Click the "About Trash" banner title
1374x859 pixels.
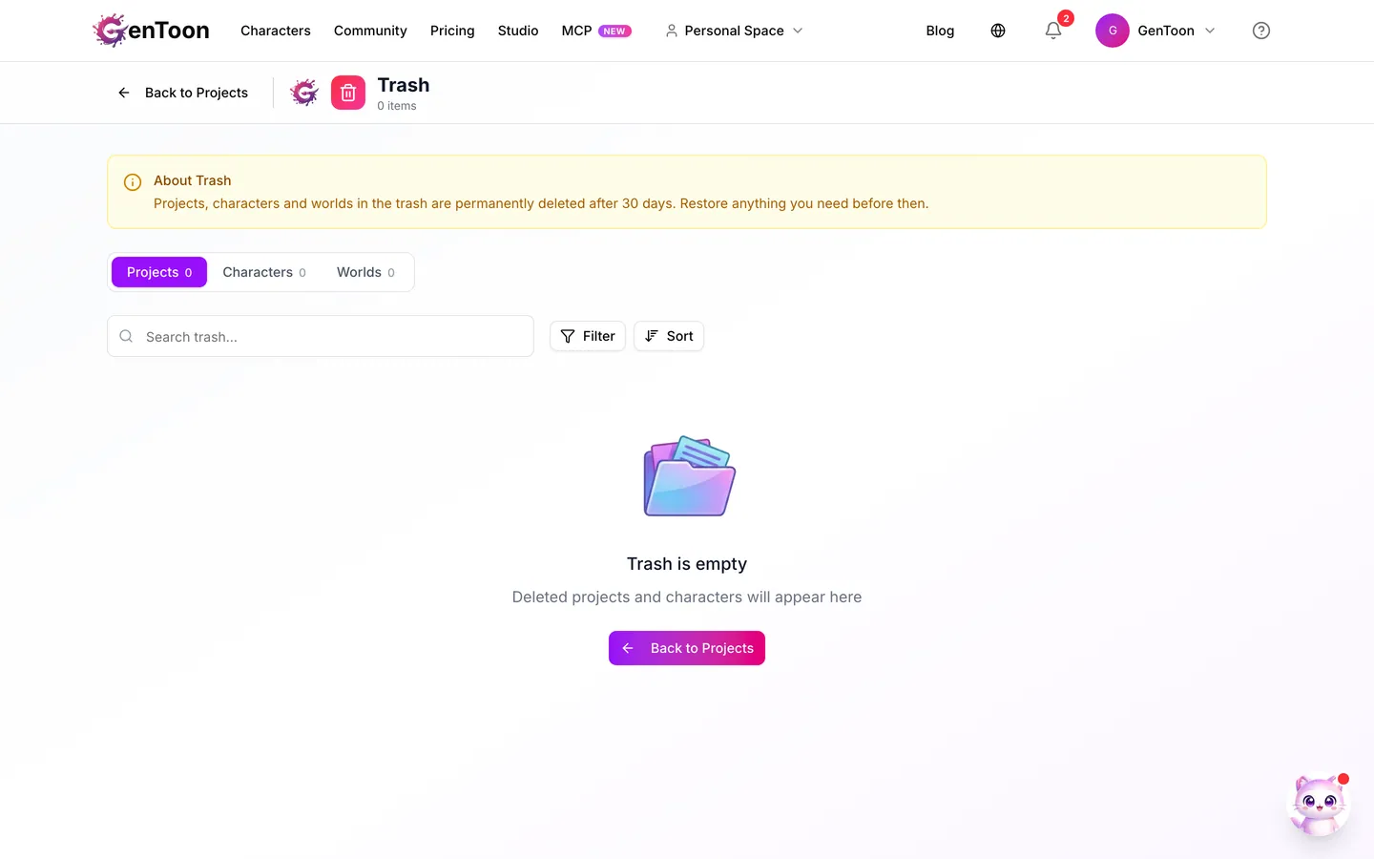193,180
